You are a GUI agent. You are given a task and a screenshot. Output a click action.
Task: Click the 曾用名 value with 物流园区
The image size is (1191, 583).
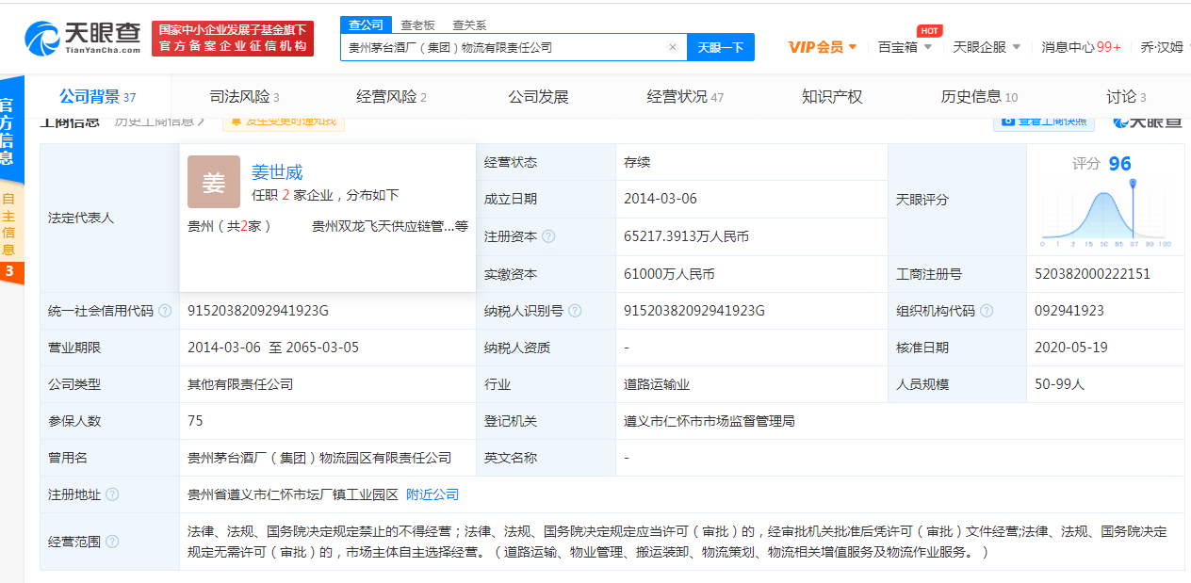[319, 458]
